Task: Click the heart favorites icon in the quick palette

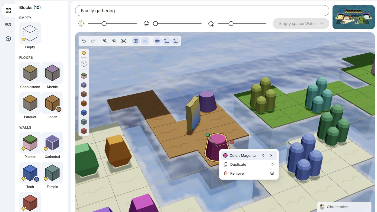Action: coord(84,53)
